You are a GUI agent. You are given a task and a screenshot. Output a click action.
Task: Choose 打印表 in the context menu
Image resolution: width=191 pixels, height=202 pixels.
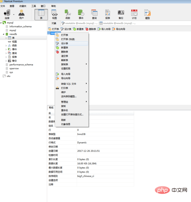[x=72, y=88]
